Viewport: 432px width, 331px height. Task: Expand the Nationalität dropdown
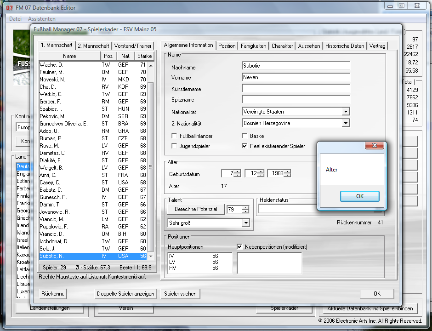[x=345, y=112]
